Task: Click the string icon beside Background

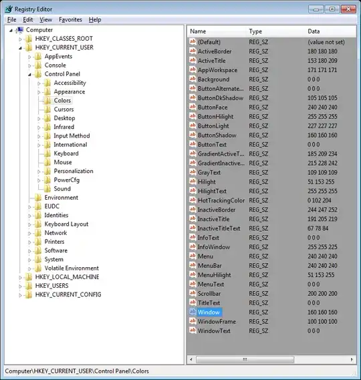Action: [193, 79]
